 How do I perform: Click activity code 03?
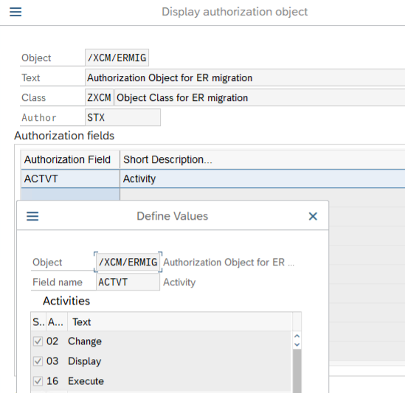52,361
